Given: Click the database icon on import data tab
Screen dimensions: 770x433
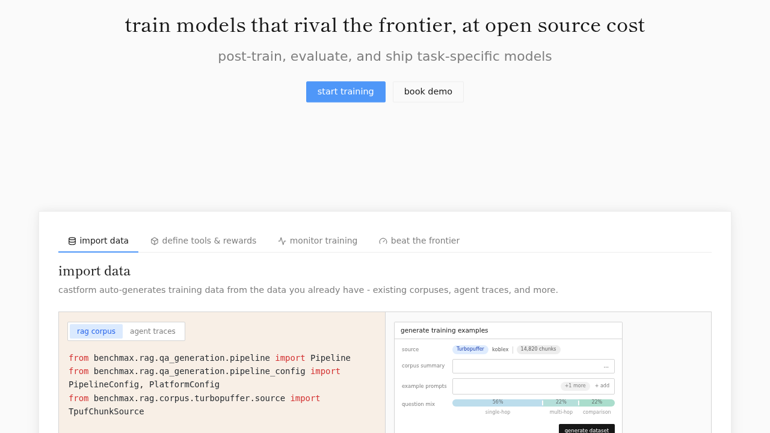Looking at the screenshot, I should (x=72, y=241).
